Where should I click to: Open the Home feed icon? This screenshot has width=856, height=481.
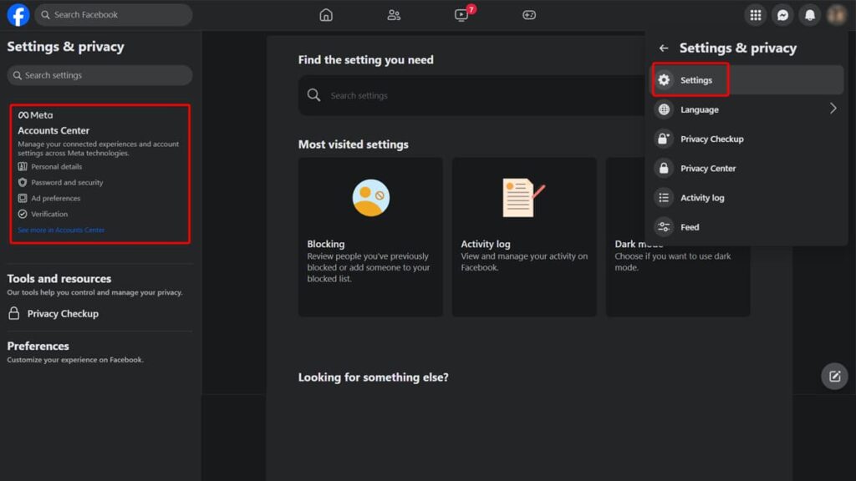[326, 14]
